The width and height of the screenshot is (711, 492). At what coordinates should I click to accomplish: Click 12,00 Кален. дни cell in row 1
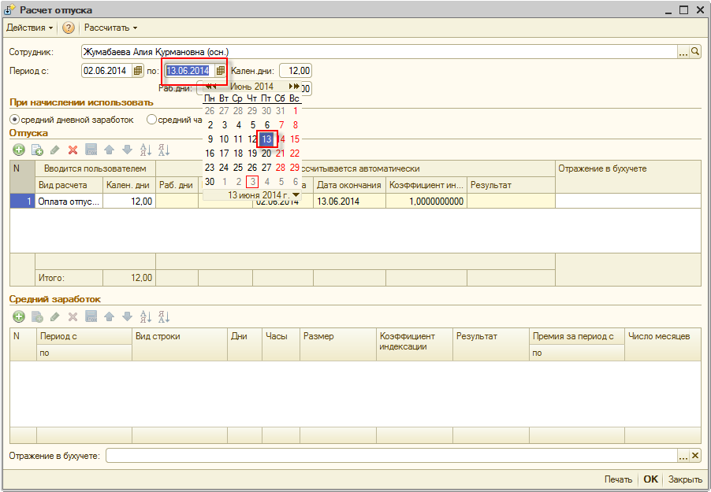click(129, 202)
